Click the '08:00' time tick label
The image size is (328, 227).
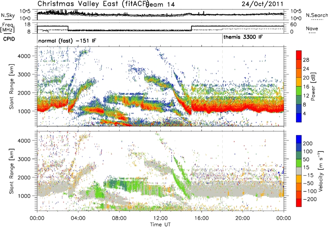(x=119, y=218)
